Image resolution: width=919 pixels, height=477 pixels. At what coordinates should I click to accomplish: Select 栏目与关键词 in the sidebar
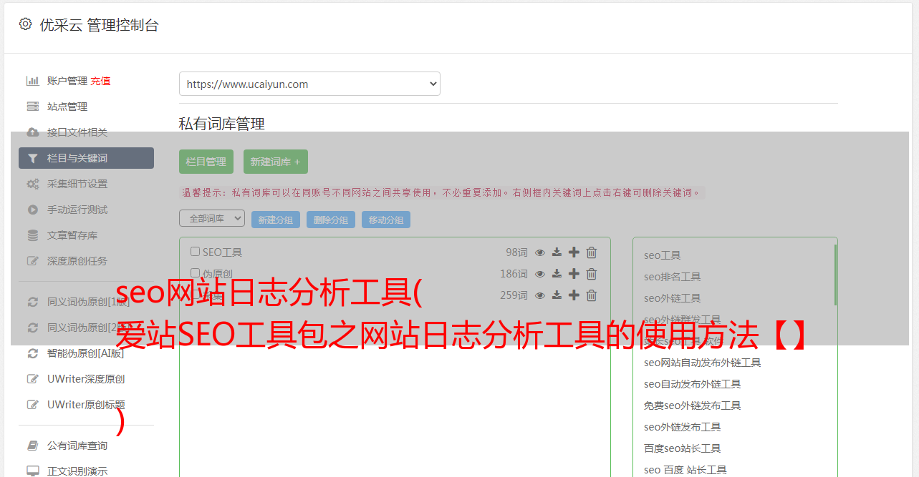[86, 158]
